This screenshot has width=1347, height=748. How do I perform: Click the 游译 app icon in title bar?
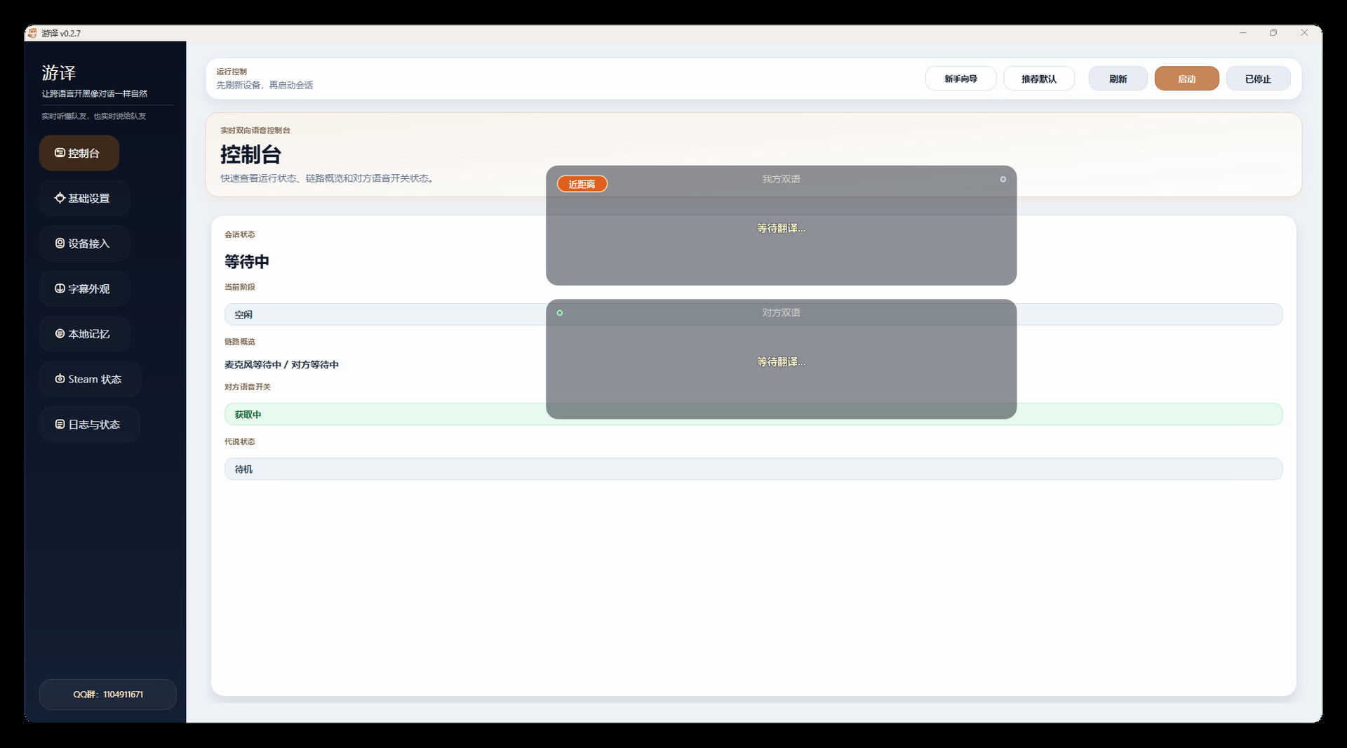32,33
